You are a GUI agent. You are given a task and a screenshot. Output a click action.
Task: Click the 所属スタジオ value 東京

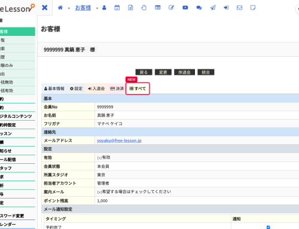coord(101,175)
